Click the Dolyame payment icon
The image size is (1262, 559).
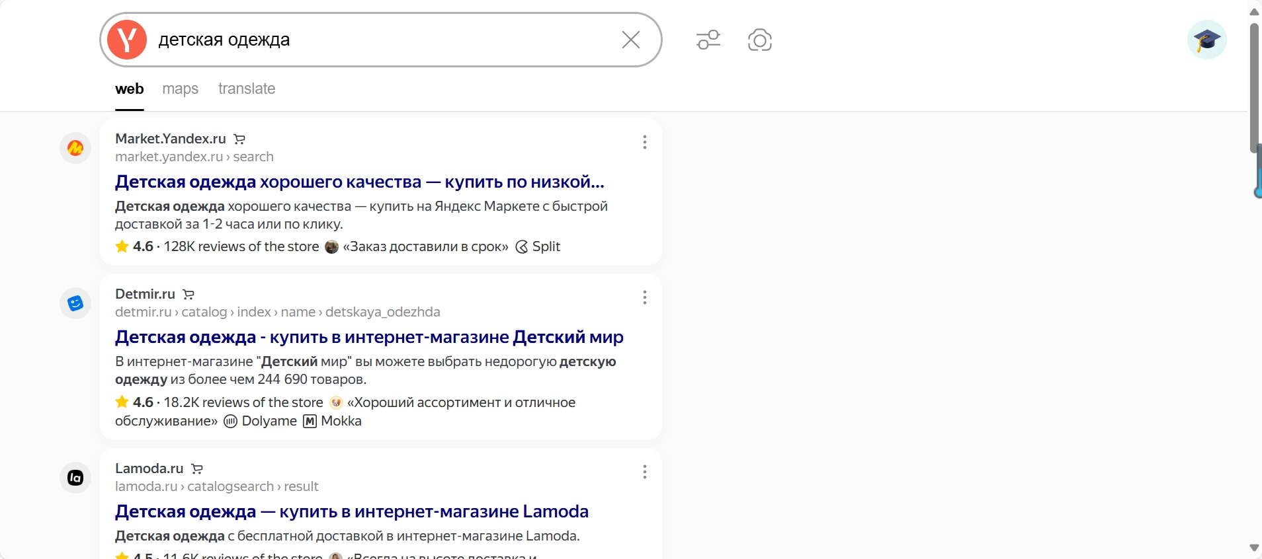point(230,422)
